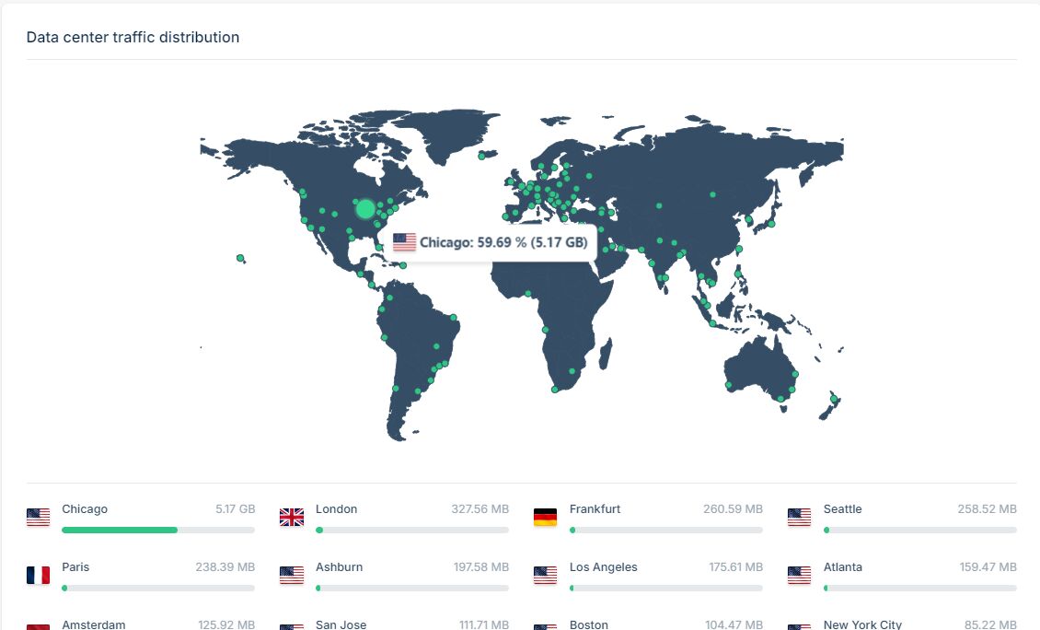This screenshot has width=1040, height=630.
Task: Click the French flag beside Paris
Action: [38, 576]
